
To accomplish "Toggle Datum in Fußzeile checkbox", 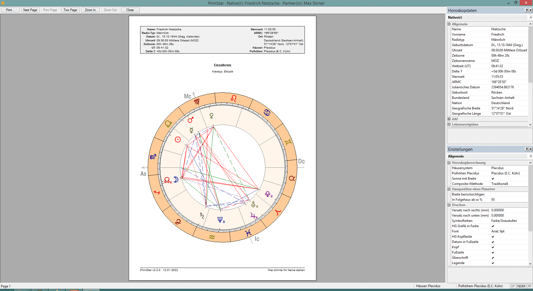I will tap(493, 242).
